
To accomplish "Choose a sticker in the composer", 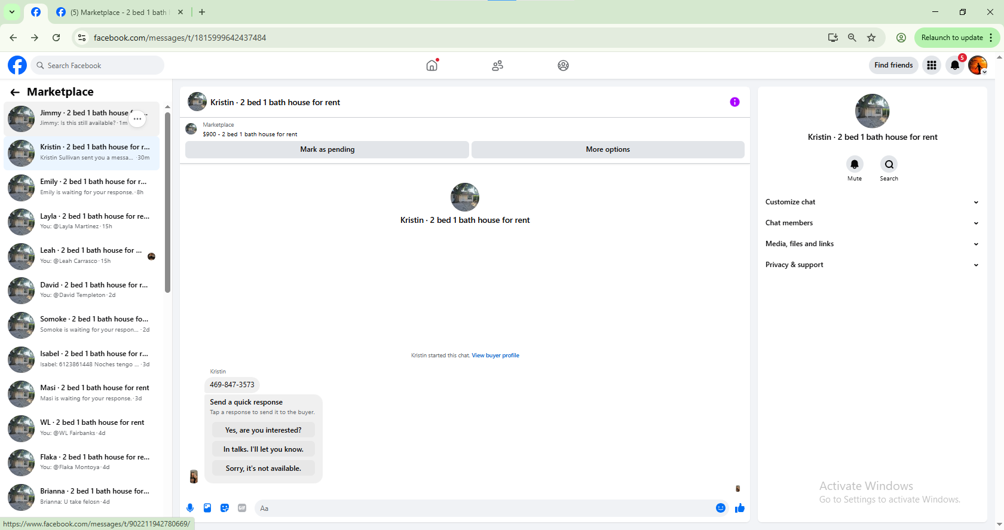I will click(225, 508).
